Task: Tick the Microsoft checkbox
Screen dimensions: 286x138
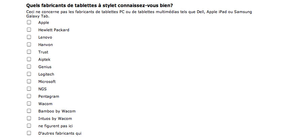Action: pos(29,81)
